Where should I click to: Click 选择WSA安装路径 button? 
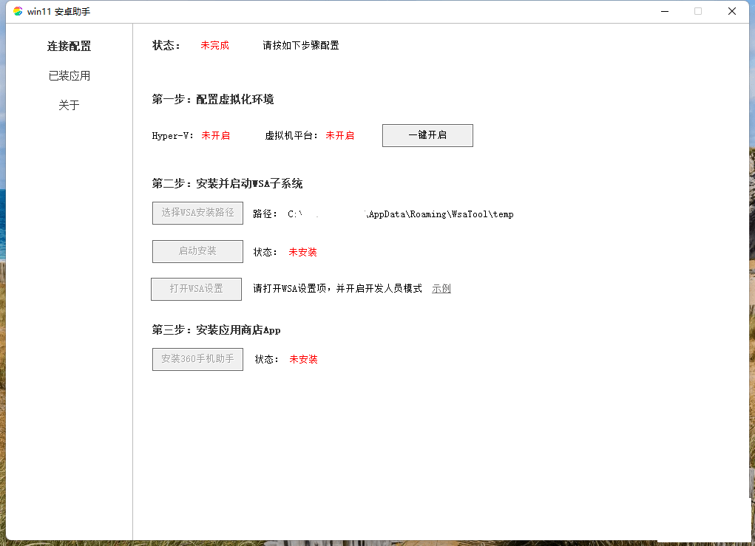tap(197, 213)
